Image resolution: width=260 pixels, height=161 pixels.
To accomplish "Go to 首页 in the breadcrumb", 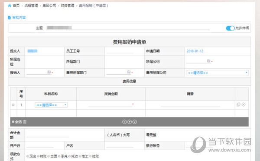I will coord(16,6).
